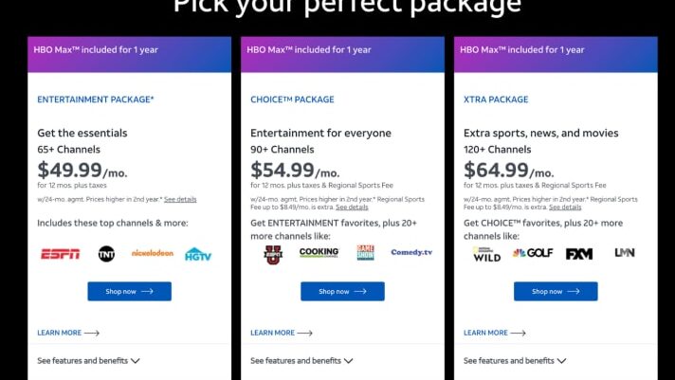Screen dimensions: 675x380
Task: Click the Nickelodeon channel logo
Action: coord(153,254)
